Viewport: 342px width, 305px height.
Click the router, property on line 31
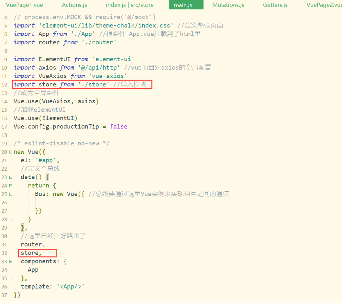click(33, 244)
